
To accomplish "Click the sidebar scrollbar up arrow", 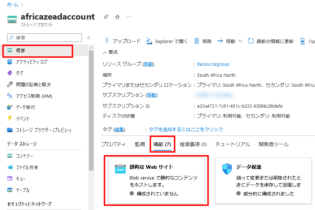I will click(x=91, y=48).
